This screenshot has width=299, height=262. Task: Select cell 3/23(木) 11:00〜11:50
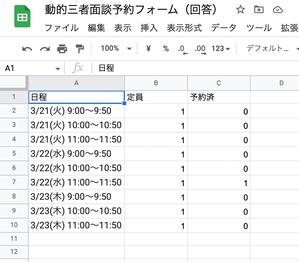coord(76,225)
